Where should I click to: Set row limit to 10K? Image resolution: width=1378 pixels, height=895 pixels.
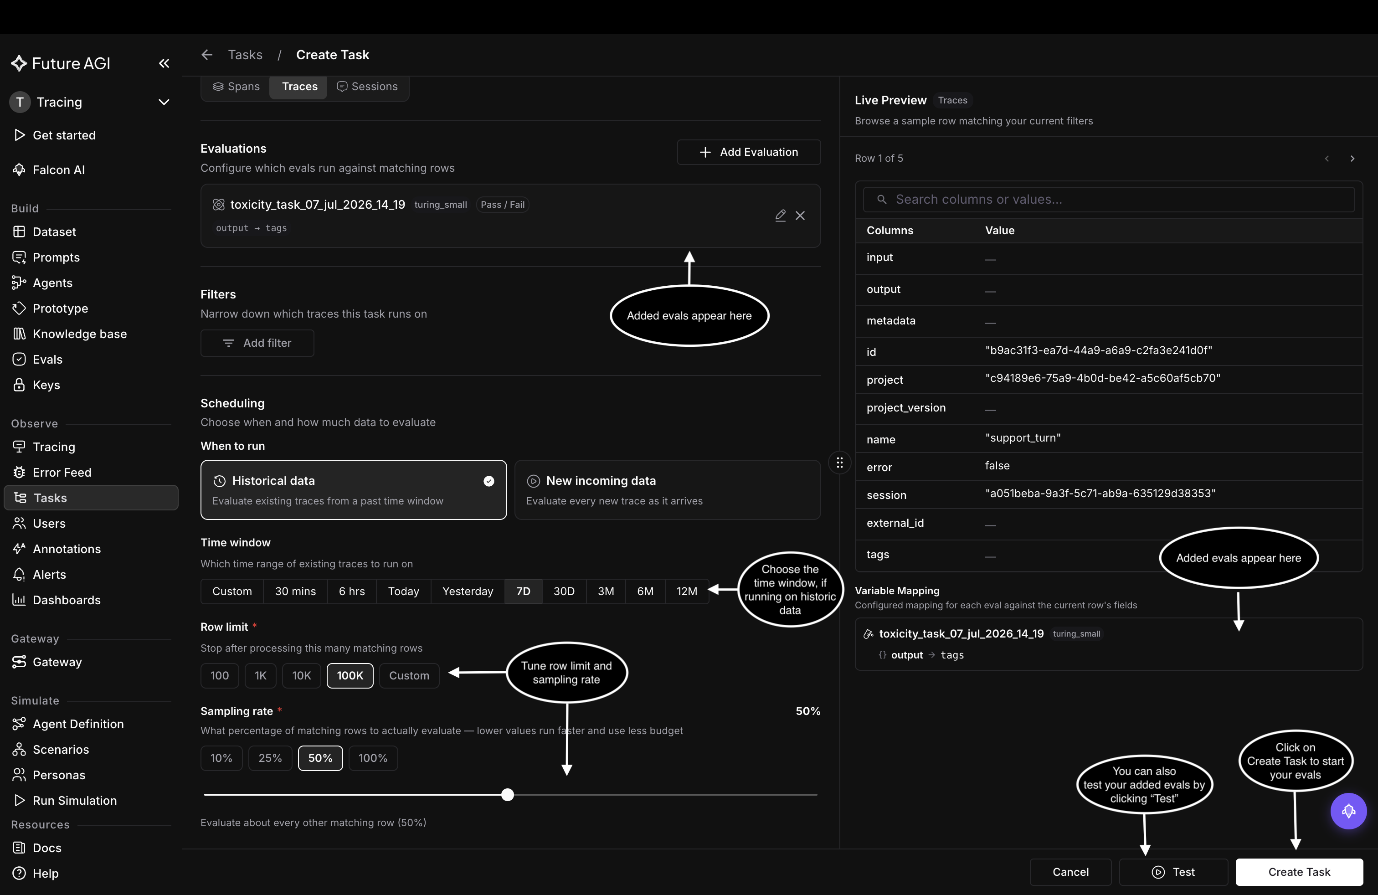pyautogui.click(x=301, y=676)
